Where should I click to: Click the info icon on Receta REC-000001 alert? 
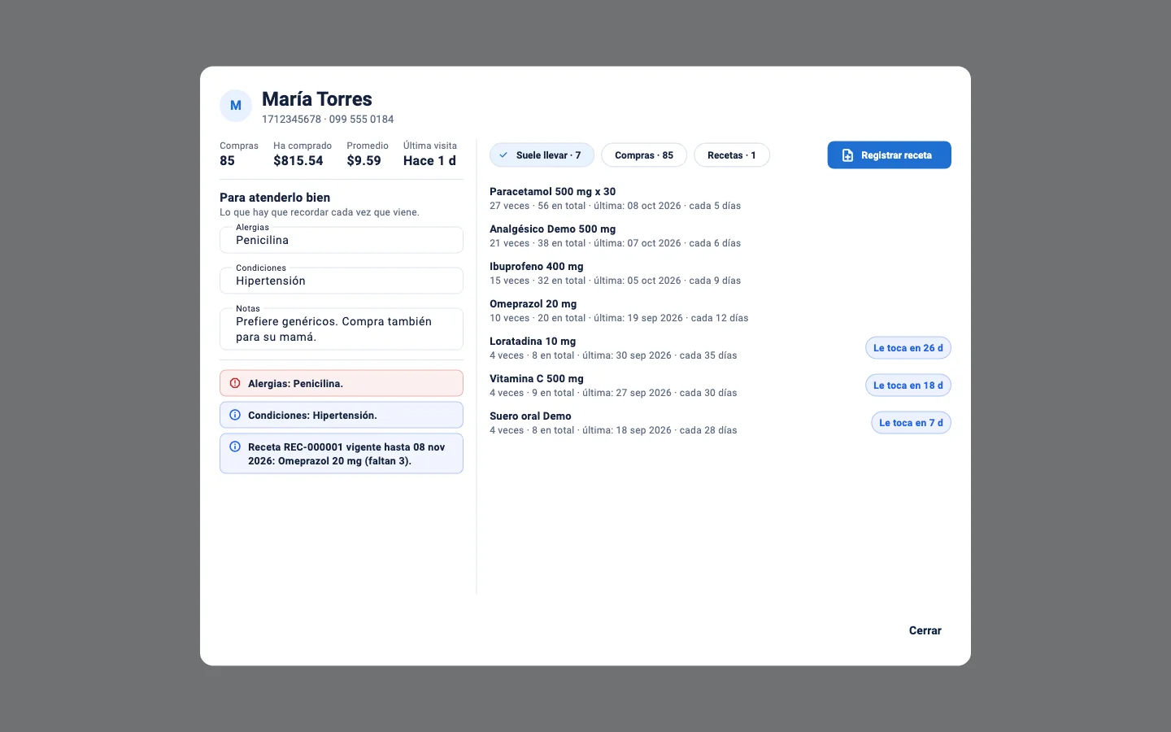pos(235,447)
